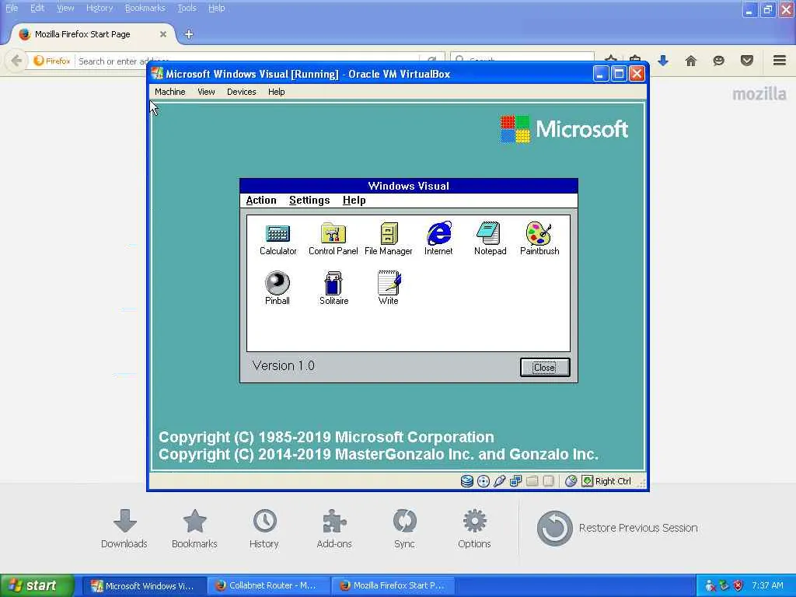Open Sync shortcut on Firefox start page
The image size is (796, 597).
tap(404, 529)
